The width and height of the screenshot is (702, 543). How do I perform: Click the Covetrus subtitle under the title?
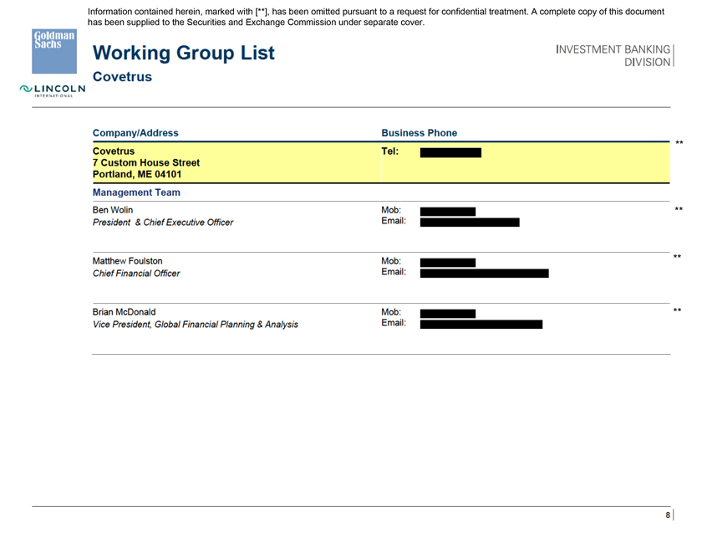(x=122, y=77)
